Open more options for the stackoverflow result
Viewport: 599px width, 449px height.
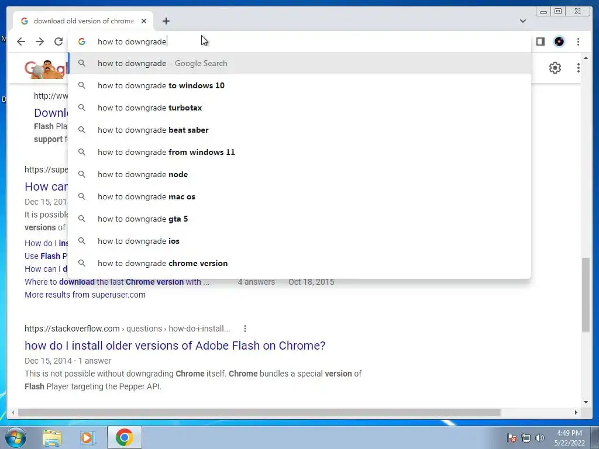click(x=245, y=329)
